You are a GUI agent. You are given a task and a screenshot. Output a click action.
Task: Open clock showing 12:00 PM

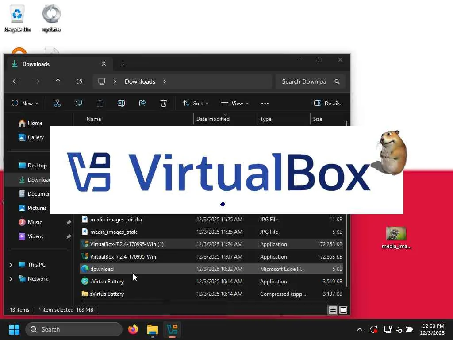pyautogui.click(x=432, y=329)
